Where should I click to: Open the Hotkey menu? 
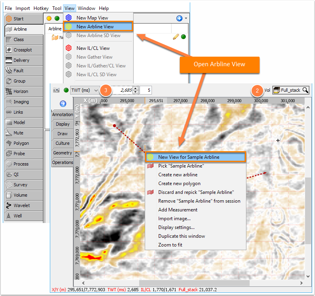point(41,8)
